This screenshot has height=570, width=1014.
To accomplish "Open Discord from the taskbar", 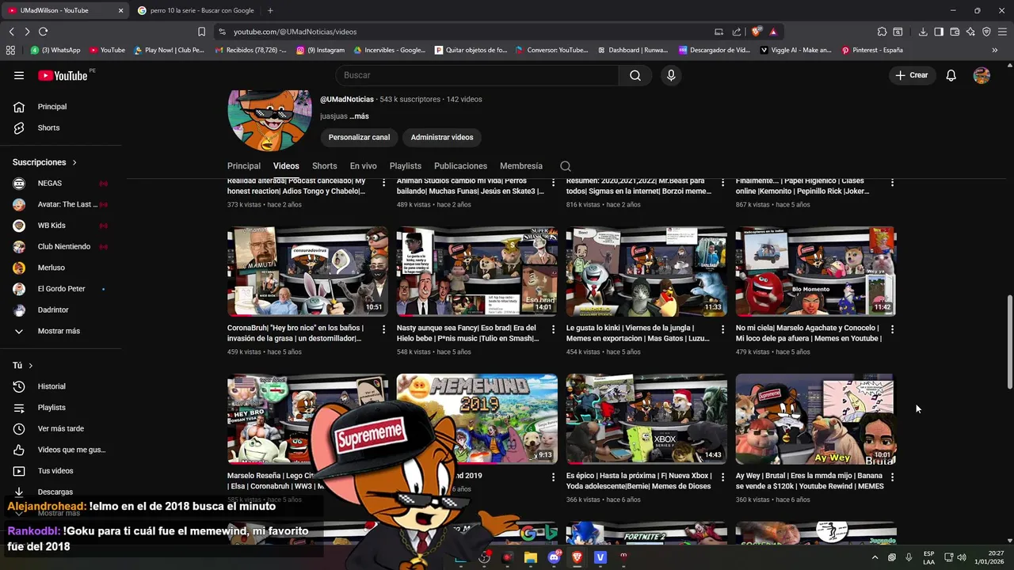I will coord(554,557).
